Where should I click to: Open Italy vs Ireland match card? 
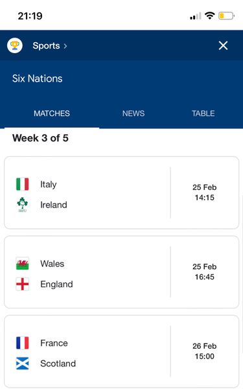tap(122, 193)
